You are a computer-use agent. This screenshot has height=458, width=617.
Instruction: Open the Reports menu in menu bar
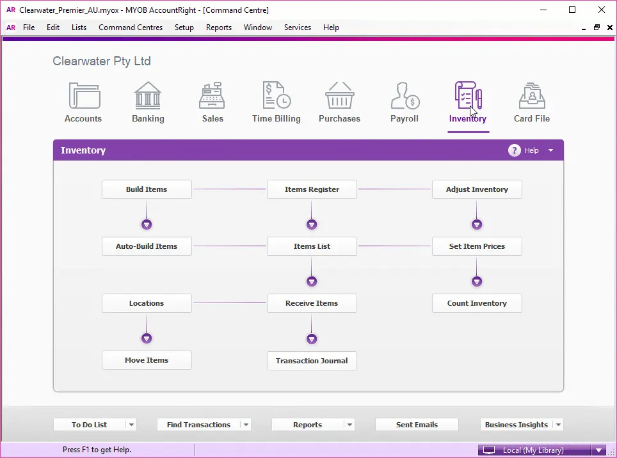219,28
